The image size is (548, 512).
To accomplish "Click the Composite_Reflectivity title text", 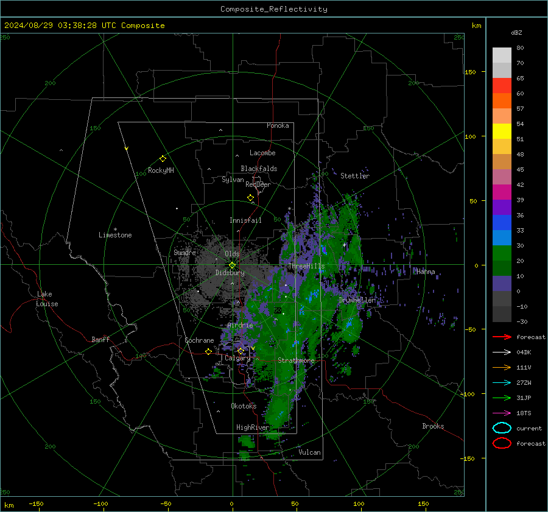I will pyautogui.click(x=273, y=9).
